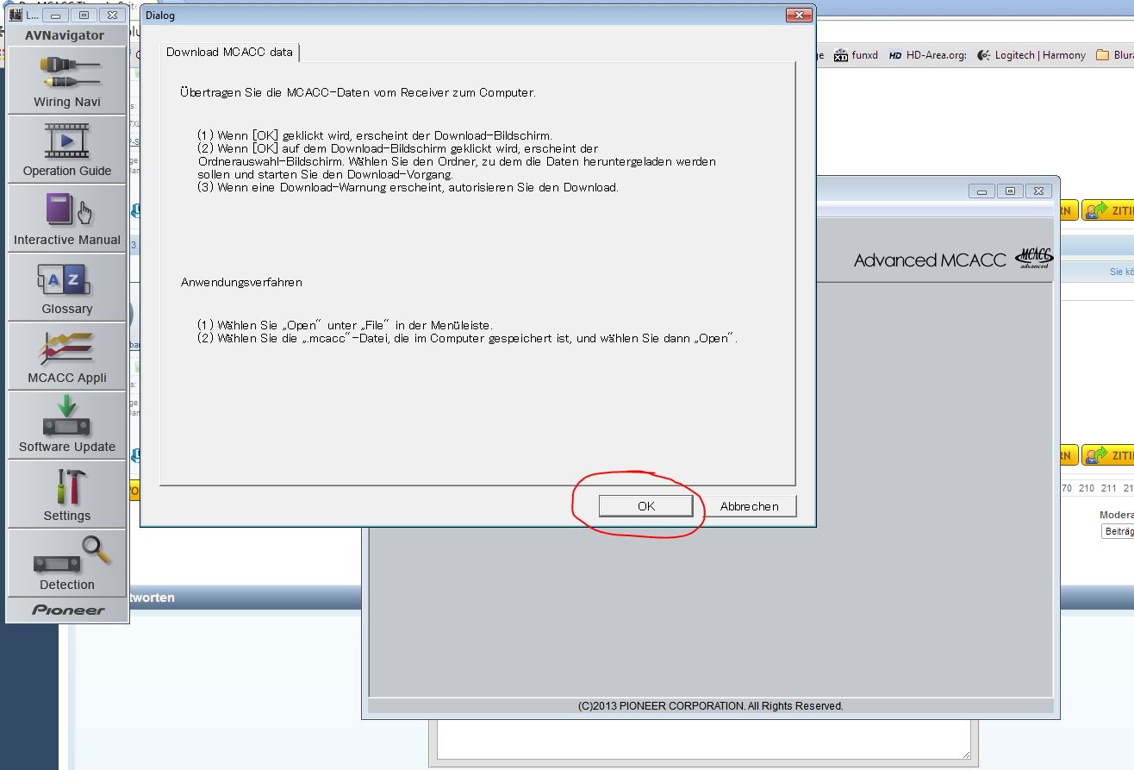Open the funxd bookmark in browser
This screenshot has height=770, width=1134.
pyautogui.click(x=856, y=55)
